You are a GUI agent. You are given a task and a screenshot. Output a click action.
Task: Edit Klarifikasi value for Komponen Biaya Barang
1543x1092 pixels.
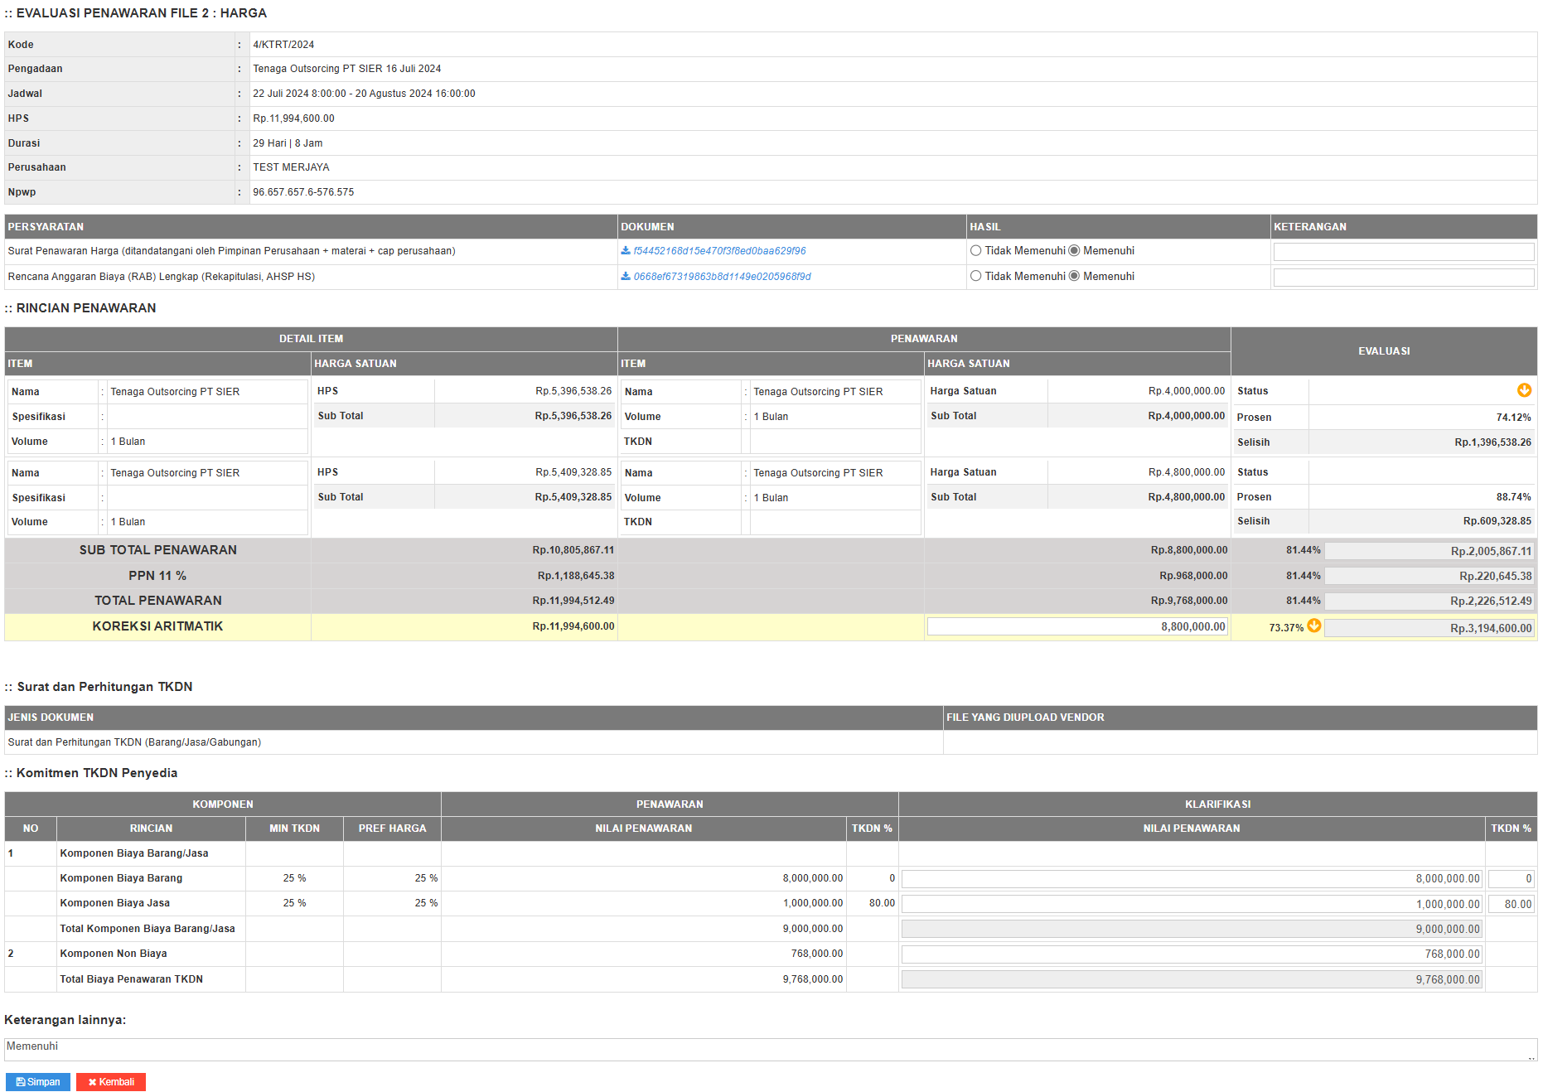pyautogui.click(x=1191, y=879)
